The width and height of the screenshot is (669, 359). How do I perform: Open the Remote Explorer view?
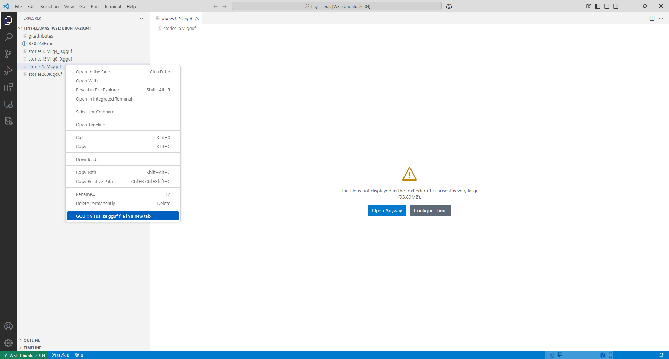(x=8, y=104)
